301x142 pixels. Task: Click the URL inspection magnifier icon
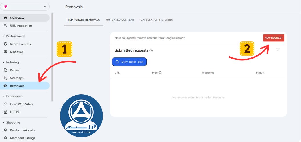[5, 26]
